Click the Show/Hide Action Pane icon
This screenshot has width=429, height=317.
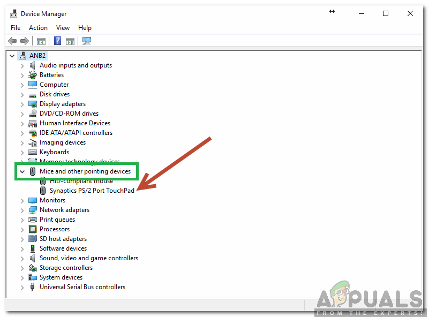[70, 41]
